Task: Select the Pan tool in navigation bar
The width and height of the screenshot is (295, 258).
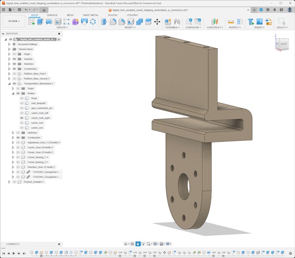Action: click(x=138, y=244)
